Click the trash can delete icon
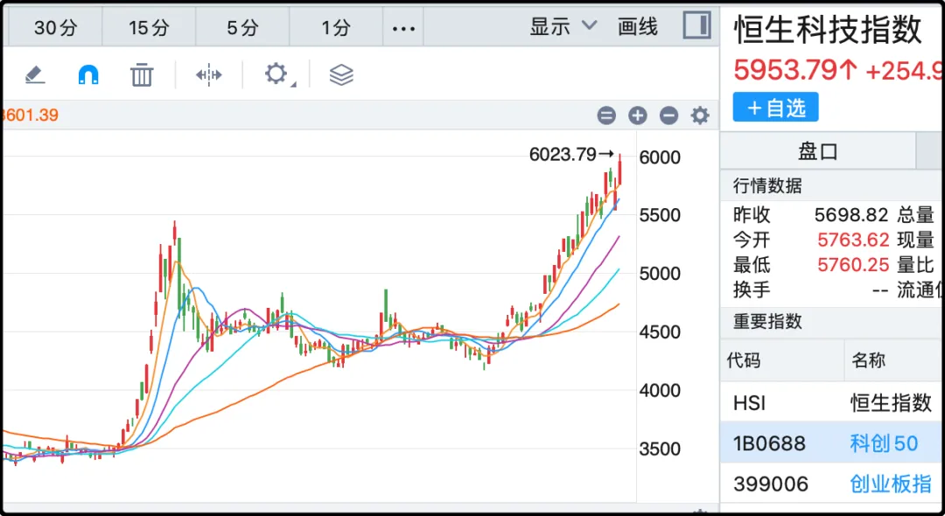Image resolution: width=945 pixels, height=516 pixels. pos(142,74)
